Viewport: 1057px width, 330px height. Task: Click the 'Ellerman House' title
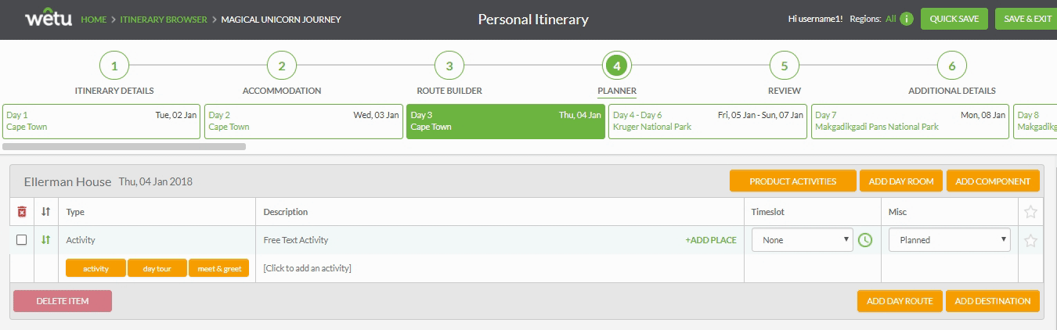click(68, 181)
